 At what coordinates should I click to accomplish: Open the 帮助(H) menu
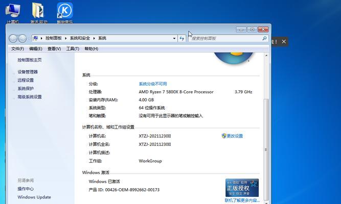[x=92, y=49]
